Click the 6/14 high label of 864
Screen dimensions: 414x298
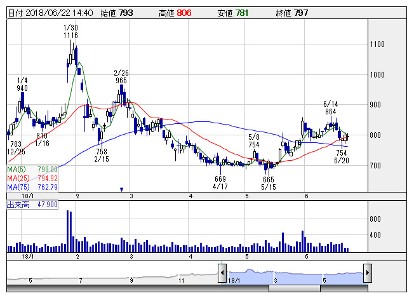(x=330, y=111)
